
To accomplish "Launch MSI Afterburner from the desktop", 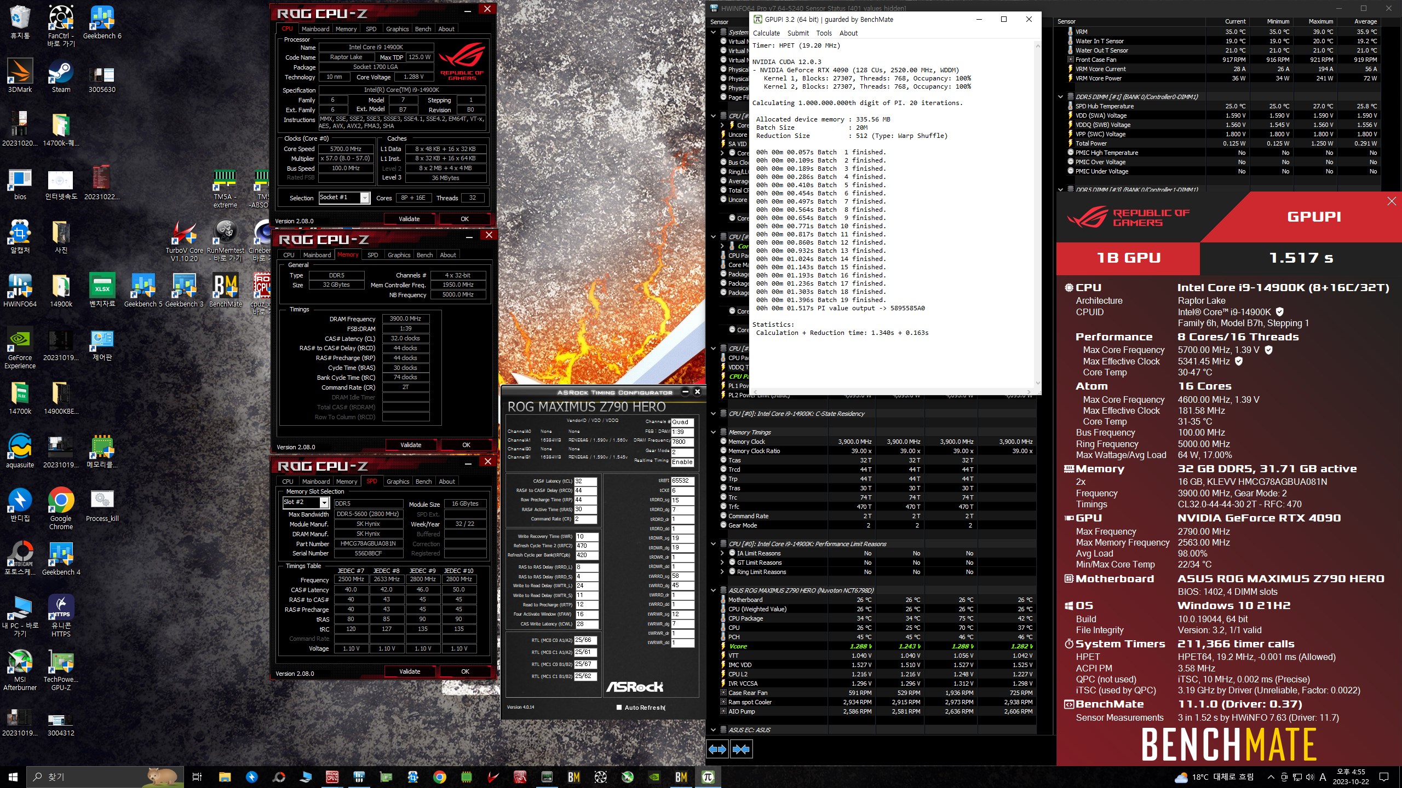I will [x=20, y=670].
